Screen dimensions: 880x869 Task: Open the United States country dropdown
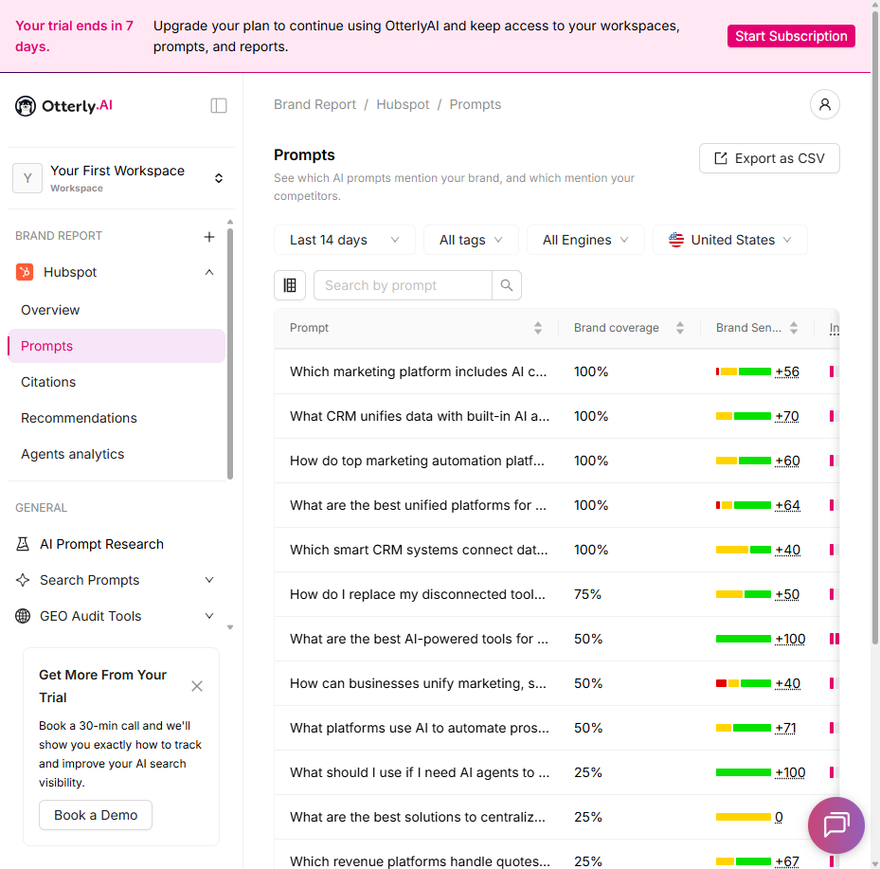click(729, 240)
